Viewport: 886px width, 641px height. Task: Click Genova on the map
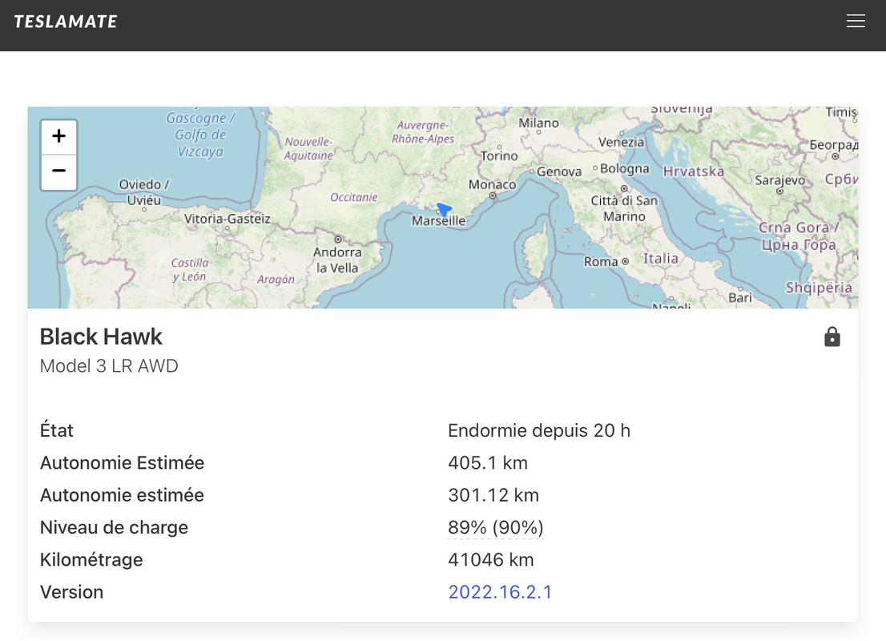click(559, 171)
